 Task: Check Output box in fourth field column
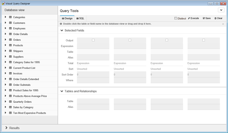coord(204,40)
